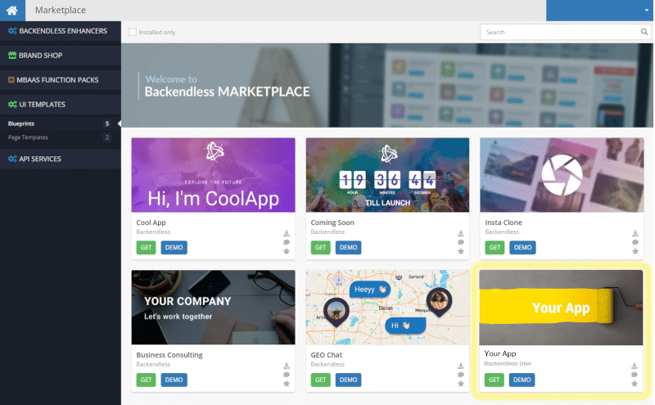Screen dimensions: 655x405
Task: Click GEO Chat comments icon
Action: click(x=461, y=375)
